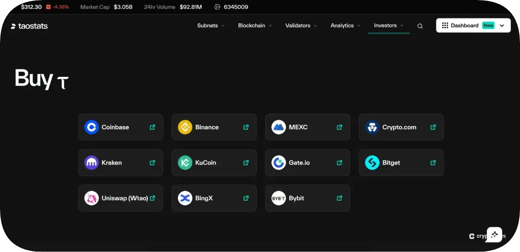Open the search magnifier icon

point(419,26)
